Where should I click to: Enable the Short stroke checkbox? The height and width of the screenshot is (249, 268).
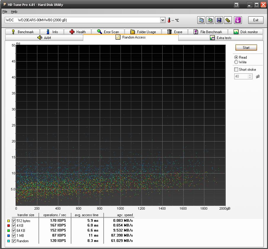pos(236,70)
